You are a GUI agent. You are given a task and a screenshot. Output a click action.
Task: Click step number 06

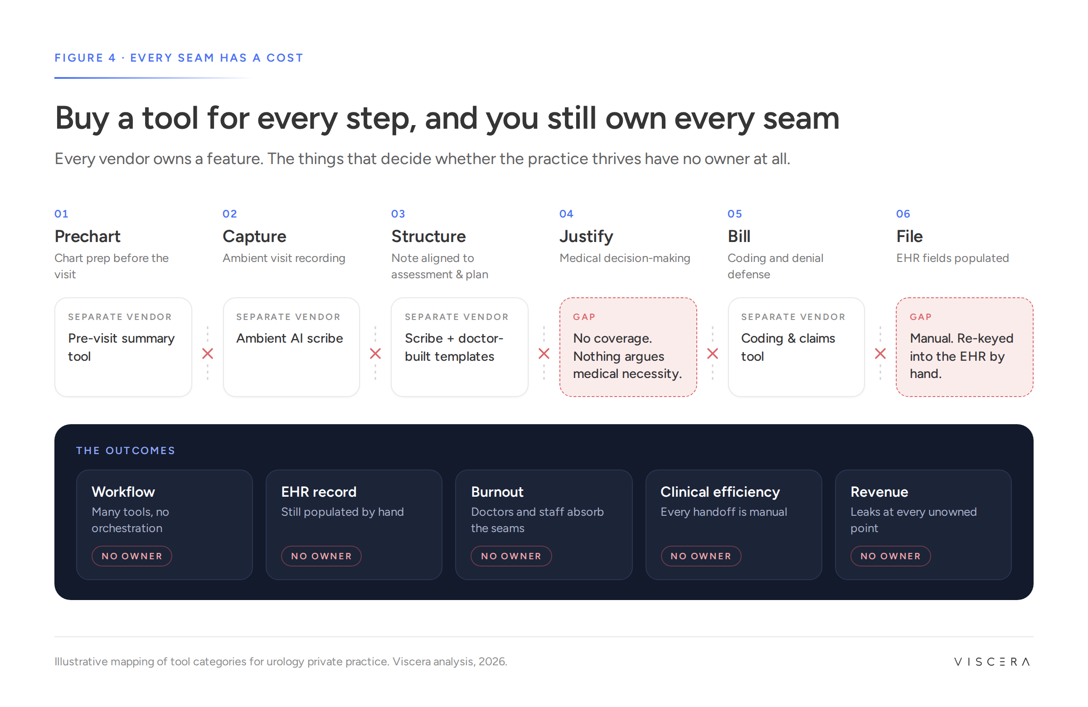click(903, 213)
